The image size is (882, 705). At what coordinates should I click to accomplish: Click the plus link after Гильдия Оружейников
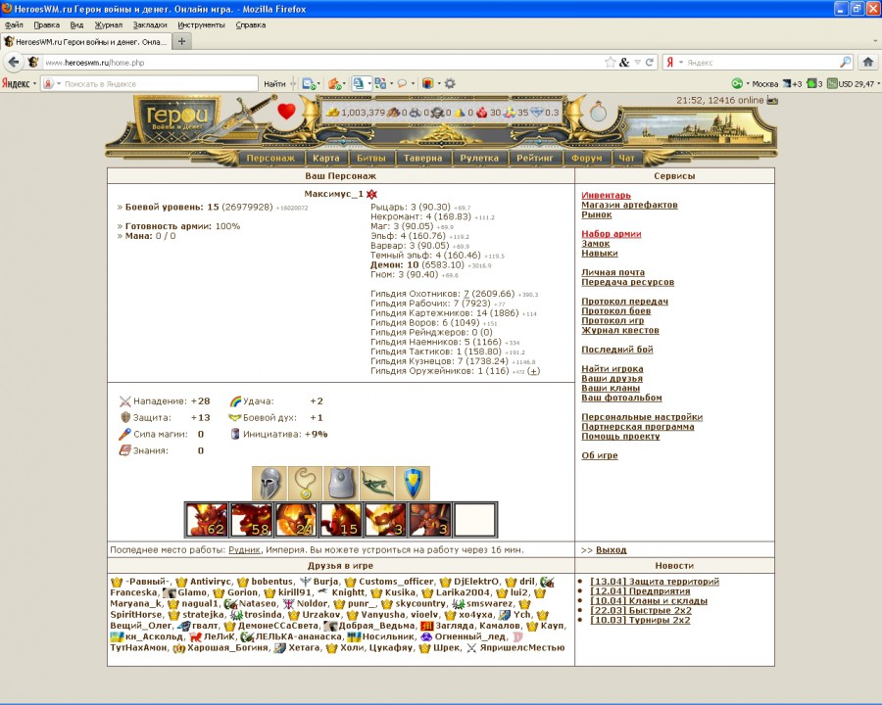tap(534, 371)
